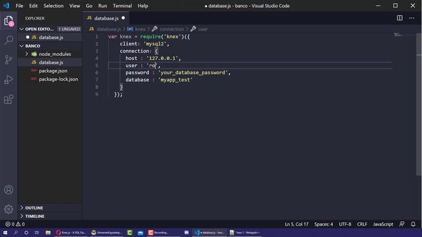Change indentation via Spaces: 4
The height and width of the screenshot is (237, 422).
(324, 224)
